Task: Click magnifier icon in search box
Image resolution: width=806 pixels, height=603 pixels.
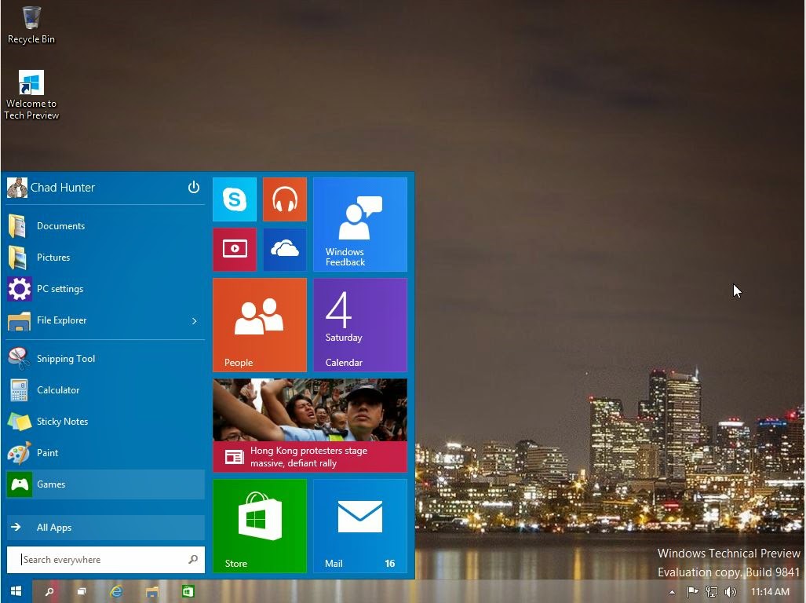Action: [193, 559]
